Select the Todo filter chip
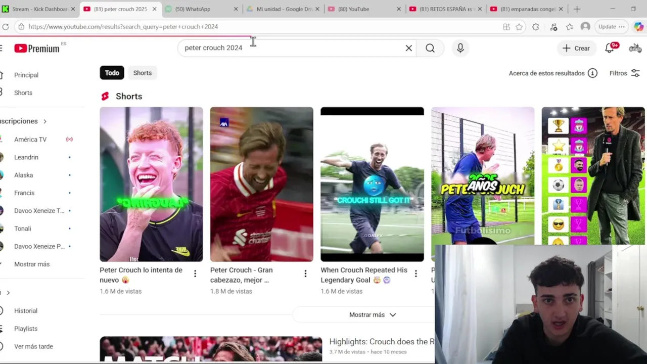The image size is (647, 364). pos(112,73)
